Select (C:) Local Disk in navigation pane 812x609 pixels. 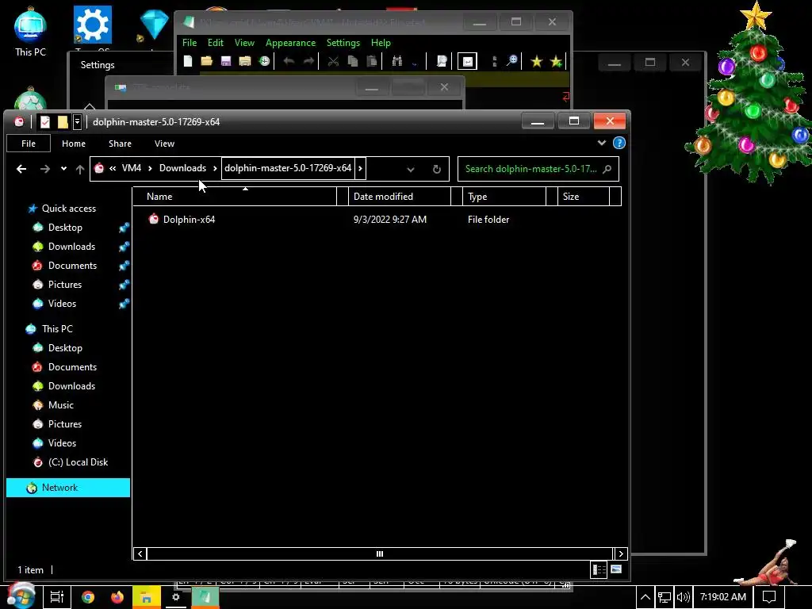(78, 462)
